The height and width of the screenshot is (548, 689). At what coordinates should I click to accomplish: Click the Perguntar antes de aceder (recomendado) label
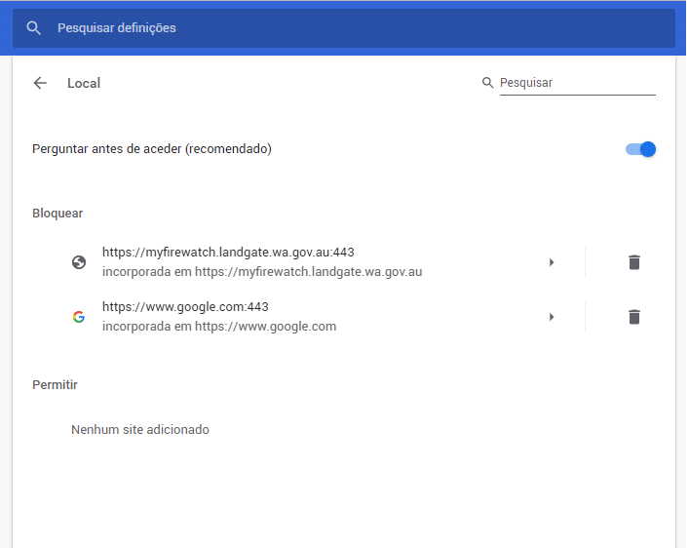pos(152,148)
